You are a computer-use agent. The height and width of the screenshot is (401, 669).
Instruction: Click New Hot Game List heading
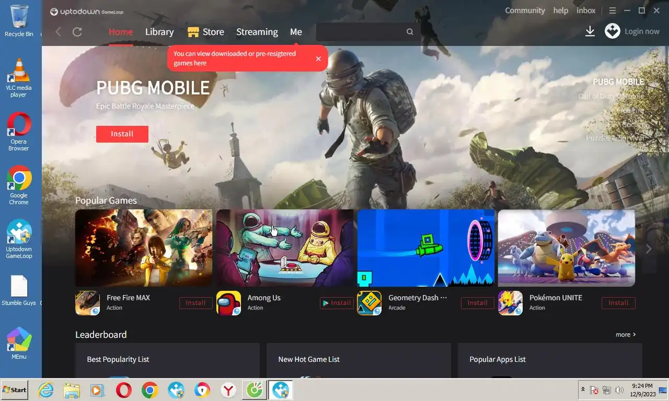(x=309, y=359)
